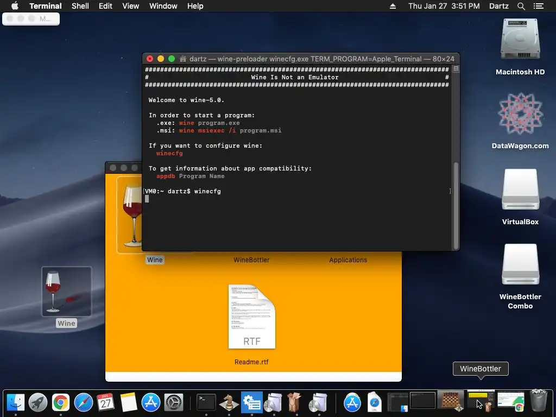Close the Terminal window
The height and width of the screenshot is (417, 556).
[x=150, y=59]
